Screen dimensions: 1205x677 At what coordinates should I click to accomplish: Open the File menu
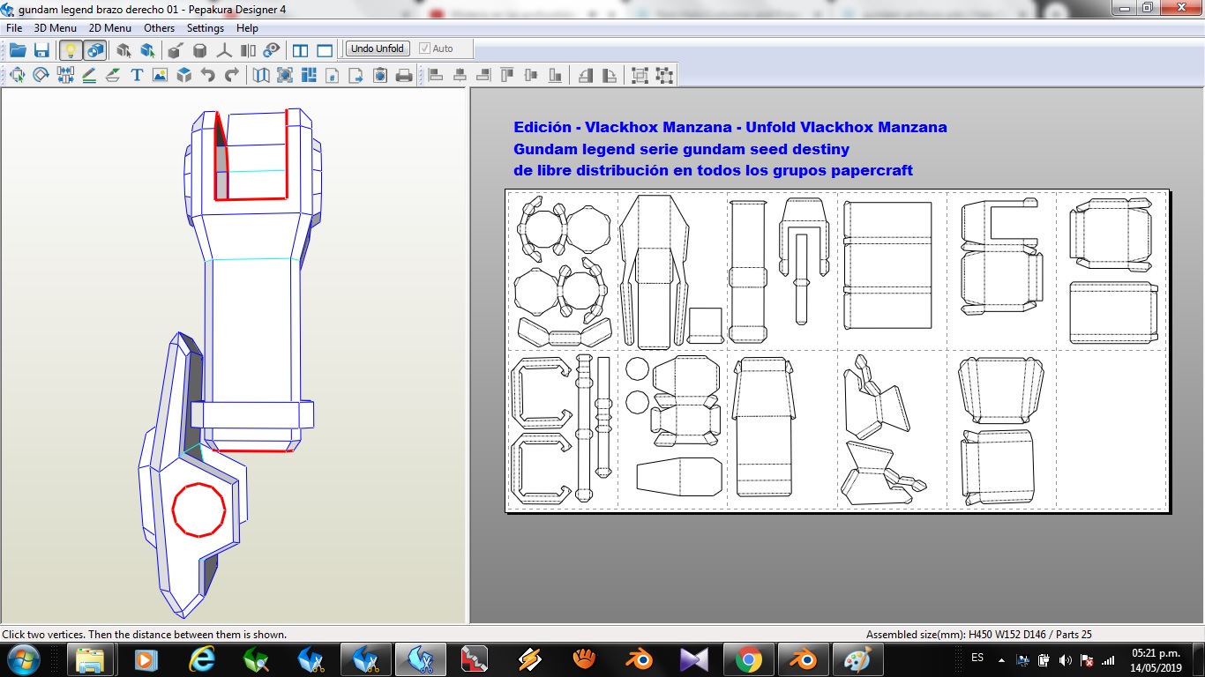(x=14, y=28)
